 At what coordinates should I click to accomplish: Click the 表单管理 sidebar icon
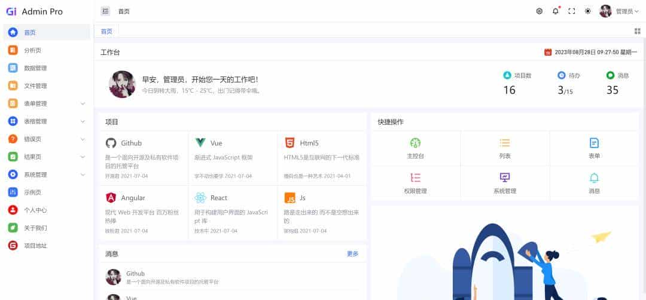(x=13, y=104)
